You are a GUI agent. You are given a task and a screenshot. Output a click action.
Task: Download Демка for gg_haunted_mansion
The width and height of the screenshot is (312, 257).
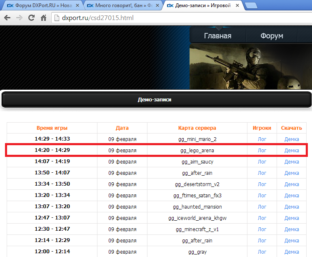coord(292,207)
